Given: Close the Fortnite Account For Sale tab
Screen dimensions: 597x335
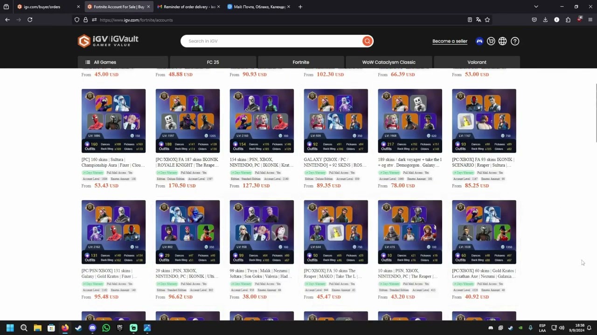Looking at the screenshot, I should click(148, 7).
